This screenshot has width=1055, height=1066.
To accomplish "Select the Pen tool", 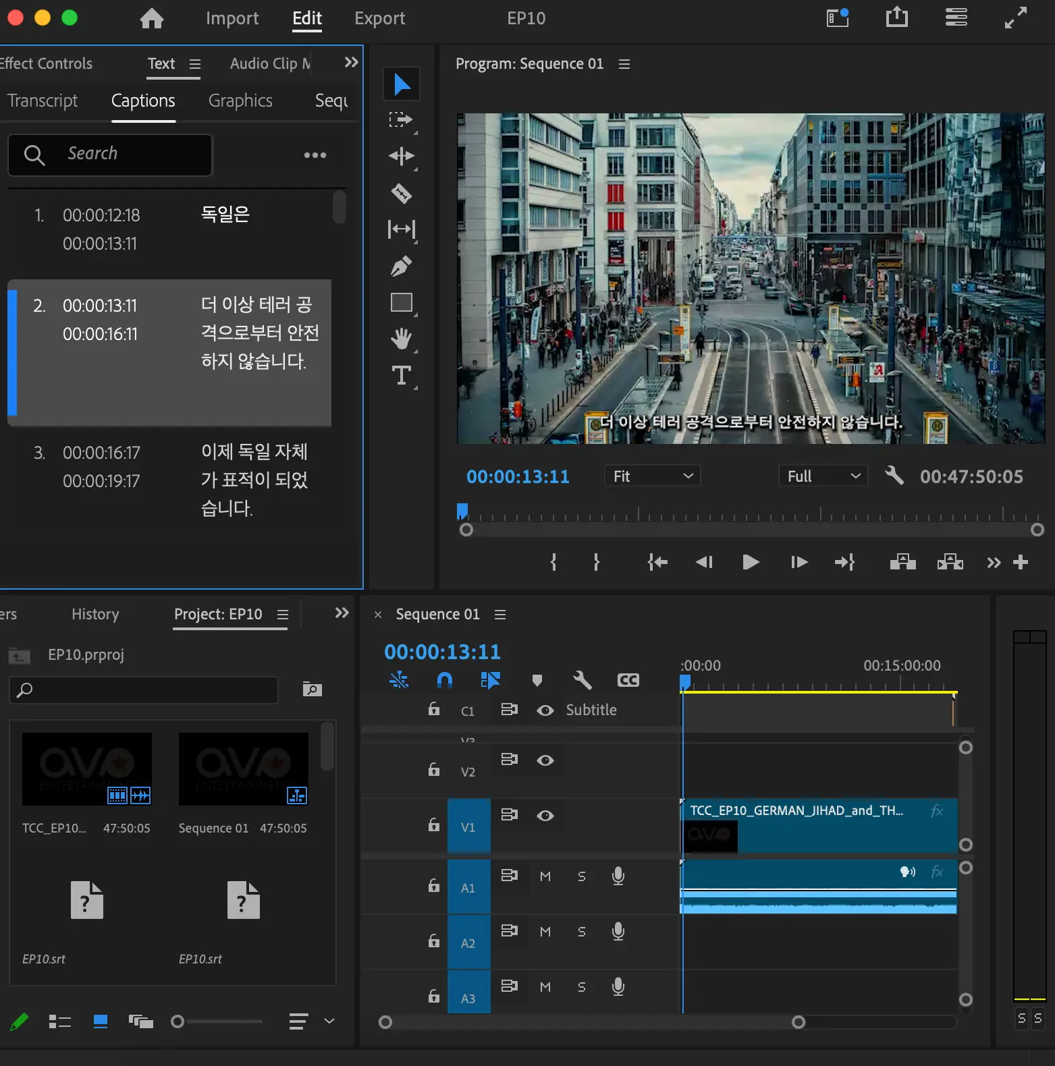I will [401, 266].
